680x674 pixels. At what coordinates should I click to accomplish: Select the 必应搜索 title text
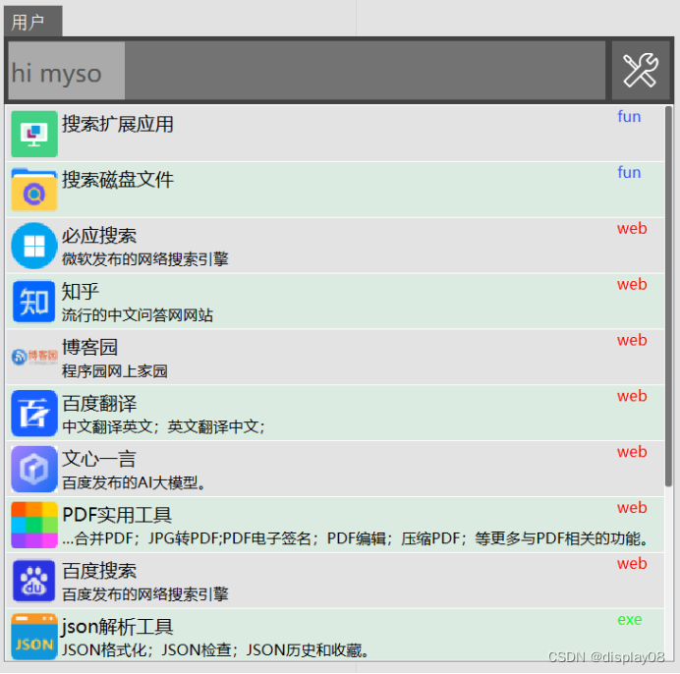99,236
